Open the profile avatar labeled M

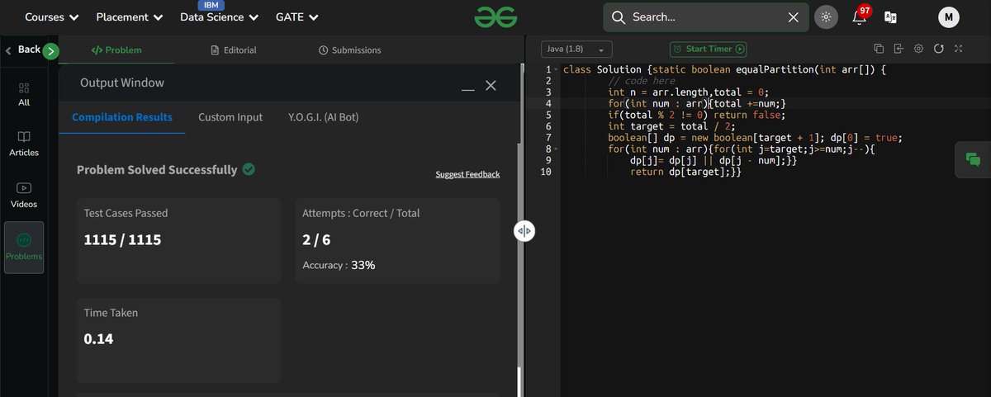[949, 17]
